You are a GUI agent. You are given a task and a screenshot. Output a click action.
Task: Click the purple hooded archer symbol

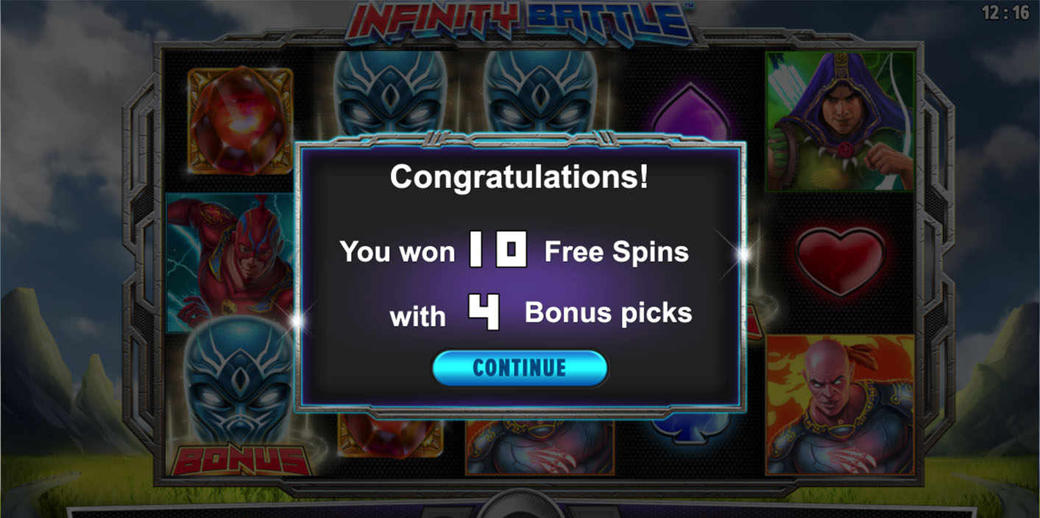click(840, 122)
